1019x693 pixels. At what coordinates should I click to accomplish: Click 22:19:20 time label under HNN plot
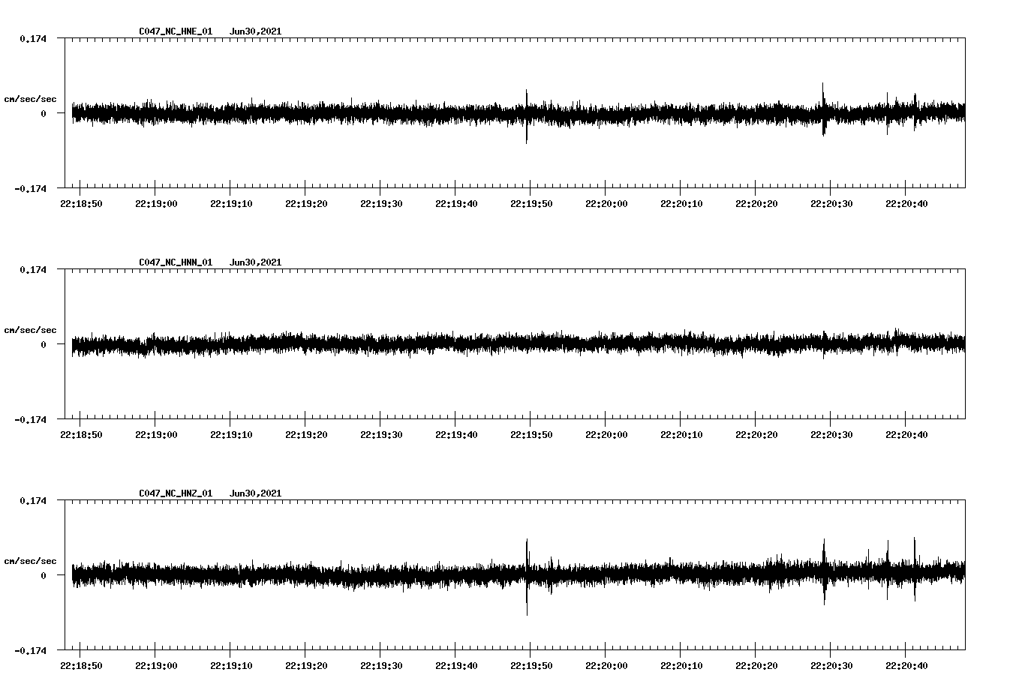pos(306,435)
